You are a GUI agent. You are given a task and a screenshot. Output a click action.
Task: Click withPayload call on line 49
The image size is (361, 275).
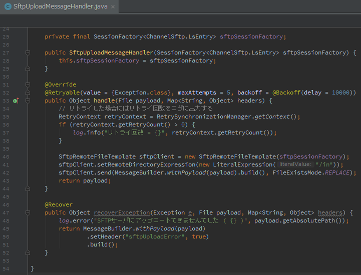click(x=155, y=229)
